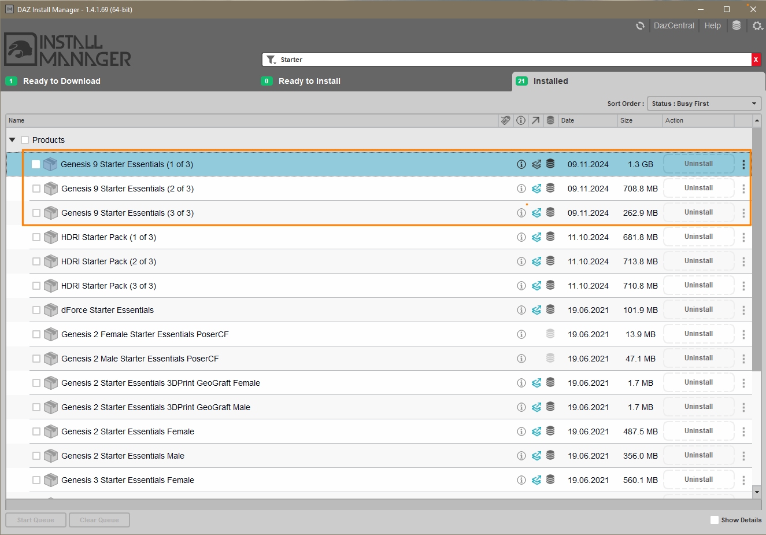Click database icon for HDRI Starter Pack (3 of 3)
Viewport: 766px width, 535px height.
tap(550, 285)
